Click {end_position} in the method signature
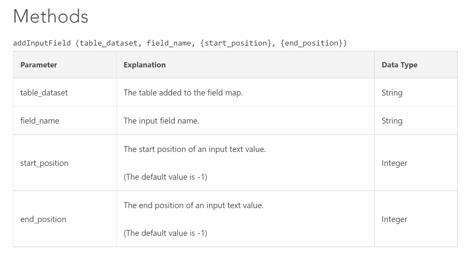Image resolution: width=475 pixels, height=263 pixels. [311, 43]
